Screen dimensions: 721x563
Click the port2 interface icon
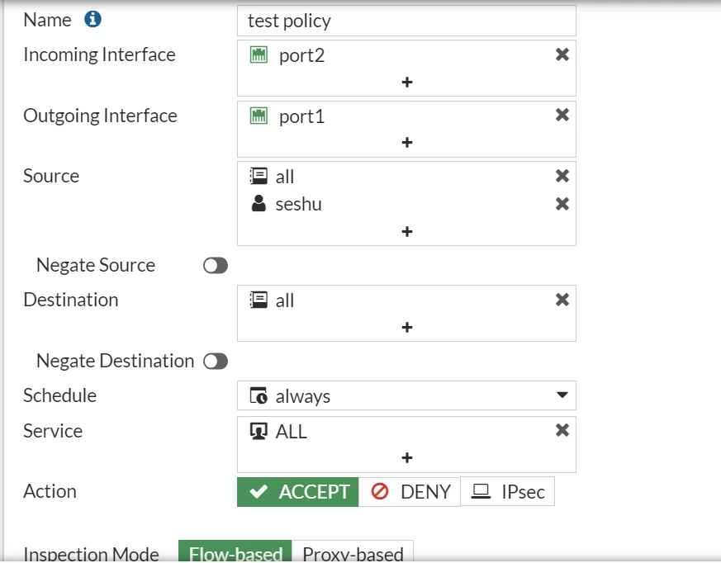259,54
